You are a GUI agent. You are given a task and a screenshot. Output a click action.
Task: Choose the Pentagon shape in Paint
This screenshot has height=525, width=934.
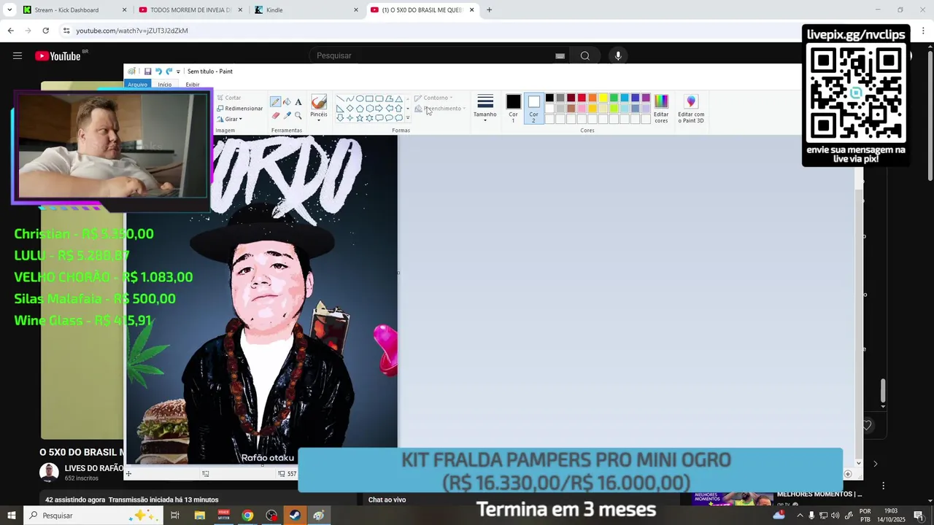pyautogui.click(x=360, y=109)
